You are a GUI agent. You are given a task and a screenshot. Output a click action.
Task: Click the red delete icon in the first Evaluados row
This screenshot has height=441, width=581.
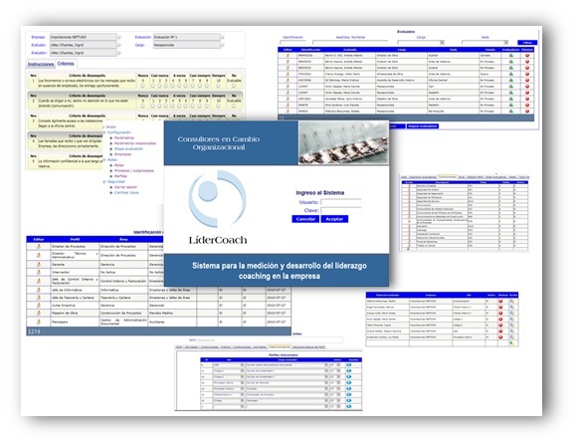tap(527, 56)
